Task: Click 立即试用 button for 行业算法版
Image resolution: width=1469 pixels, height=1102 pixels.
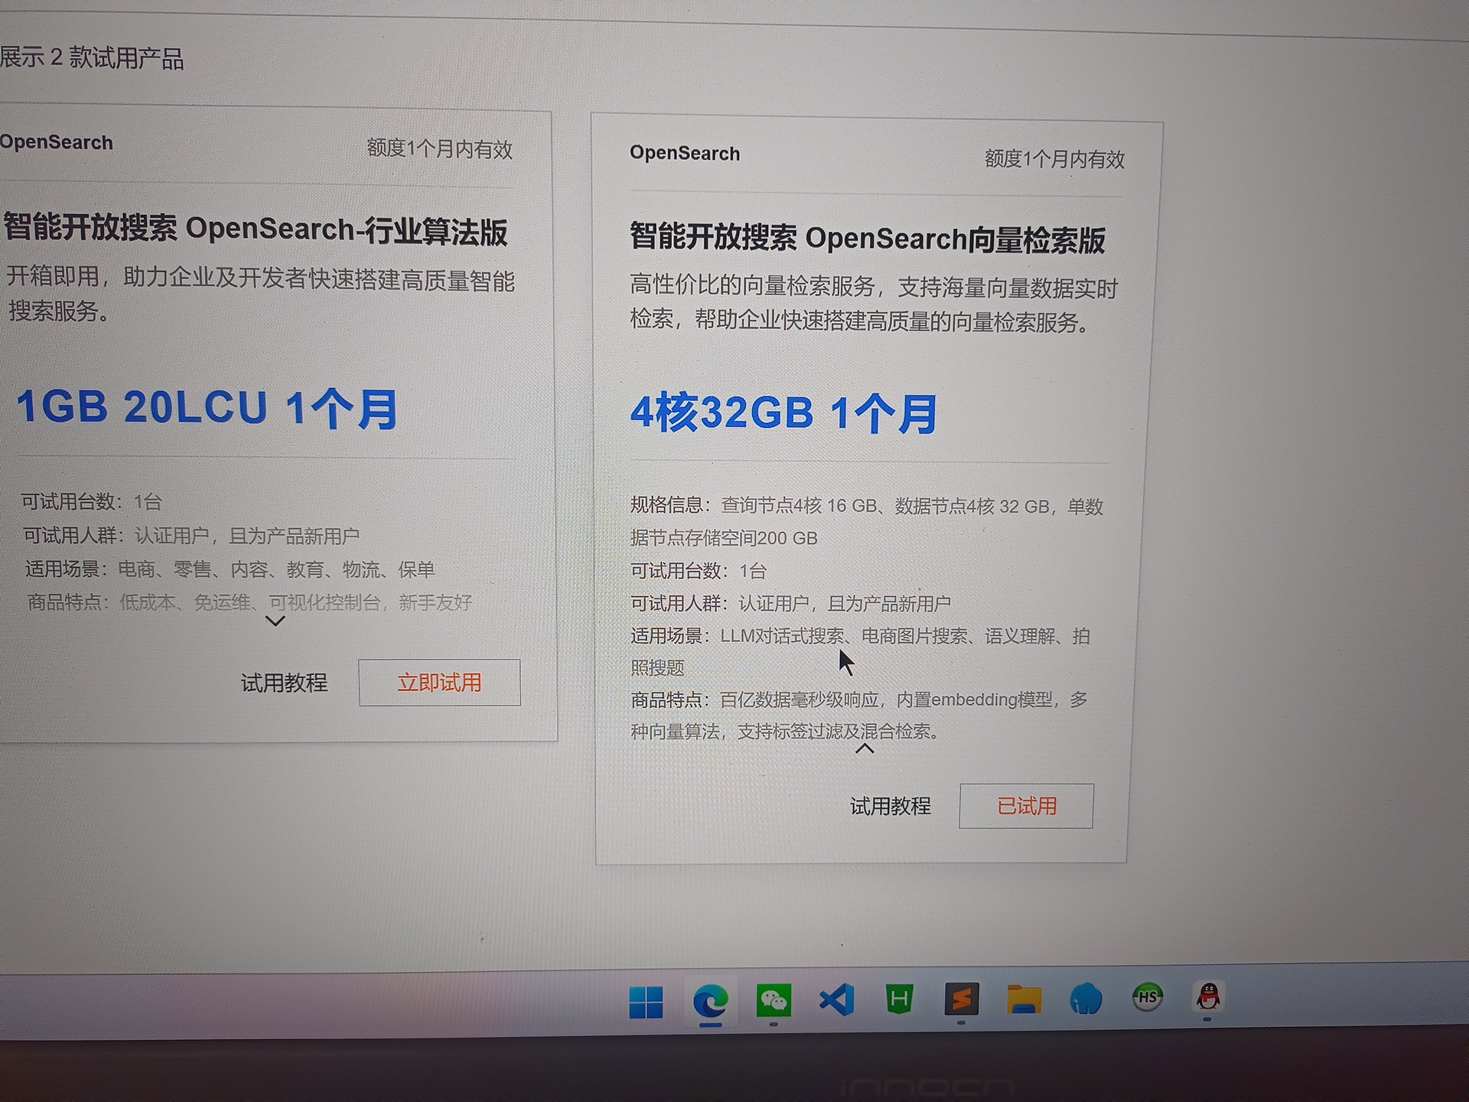Action: coord(439,683)
